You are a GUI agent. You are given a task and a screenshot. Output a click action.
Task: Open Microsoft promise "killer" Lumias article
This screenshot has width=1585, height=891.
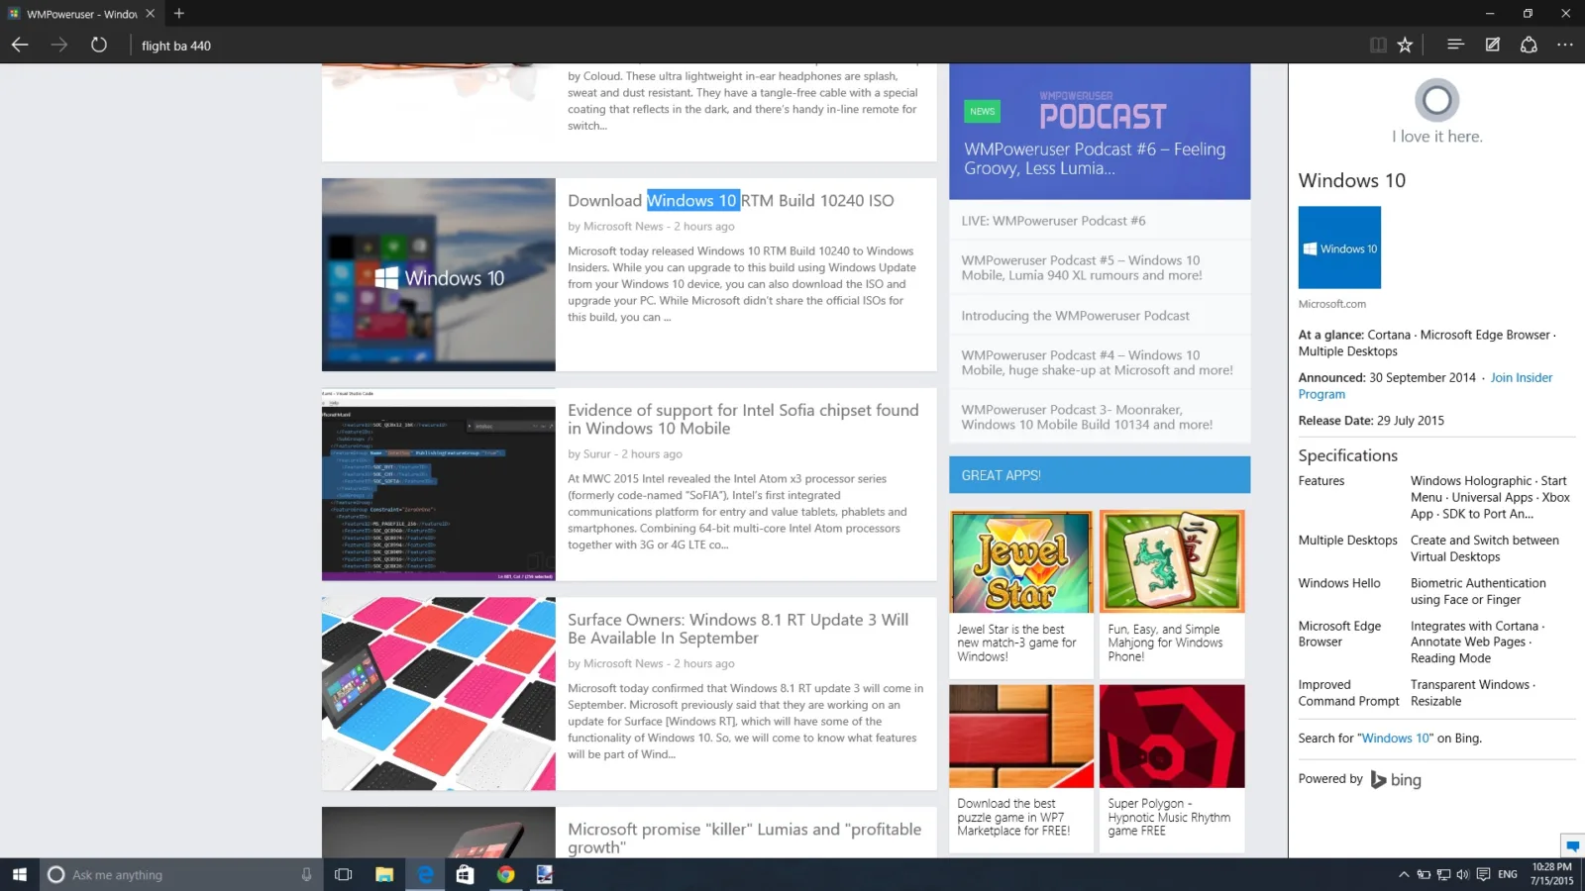744,838
